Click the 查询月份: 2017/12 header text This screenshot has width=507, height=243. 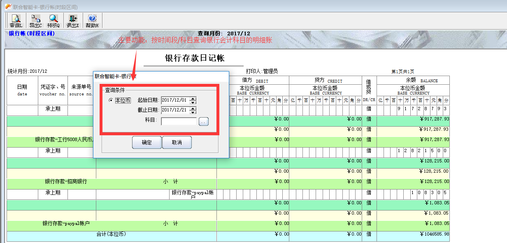(224, 33)
